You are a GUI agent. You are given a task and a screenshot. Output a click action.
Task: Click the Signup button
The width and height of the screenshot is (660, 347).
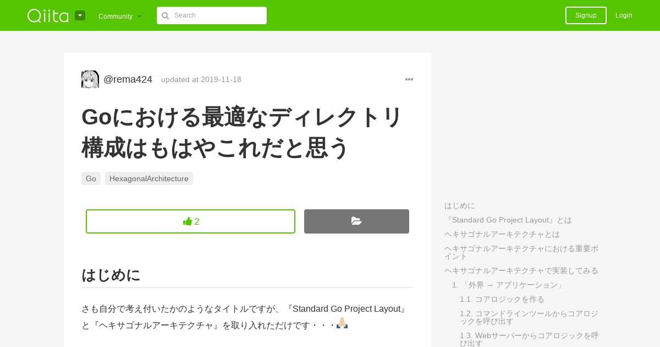coord(586,15)
